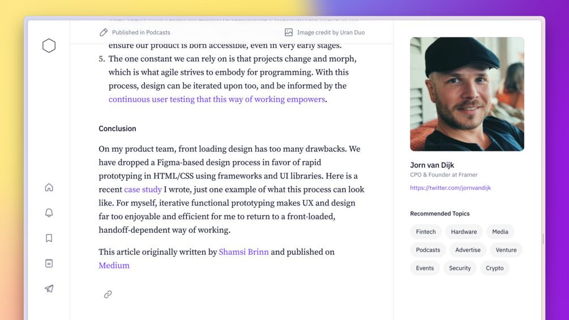The height and width of the screenshot is (320, 569).
Task: Click the page scrollbar on right edge
Action: 543,239
